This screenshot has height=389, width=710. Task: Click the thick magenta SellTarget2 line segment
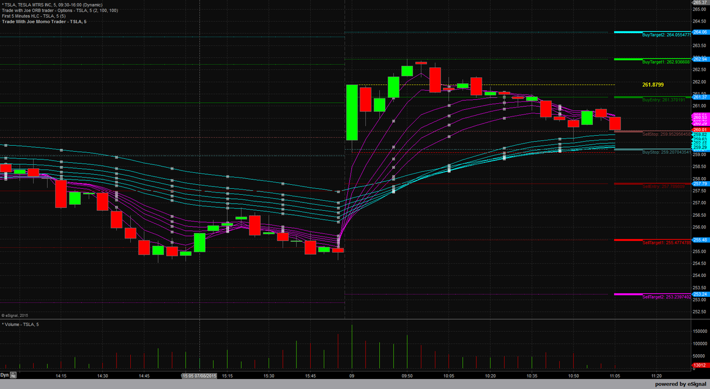click(628, 294)
